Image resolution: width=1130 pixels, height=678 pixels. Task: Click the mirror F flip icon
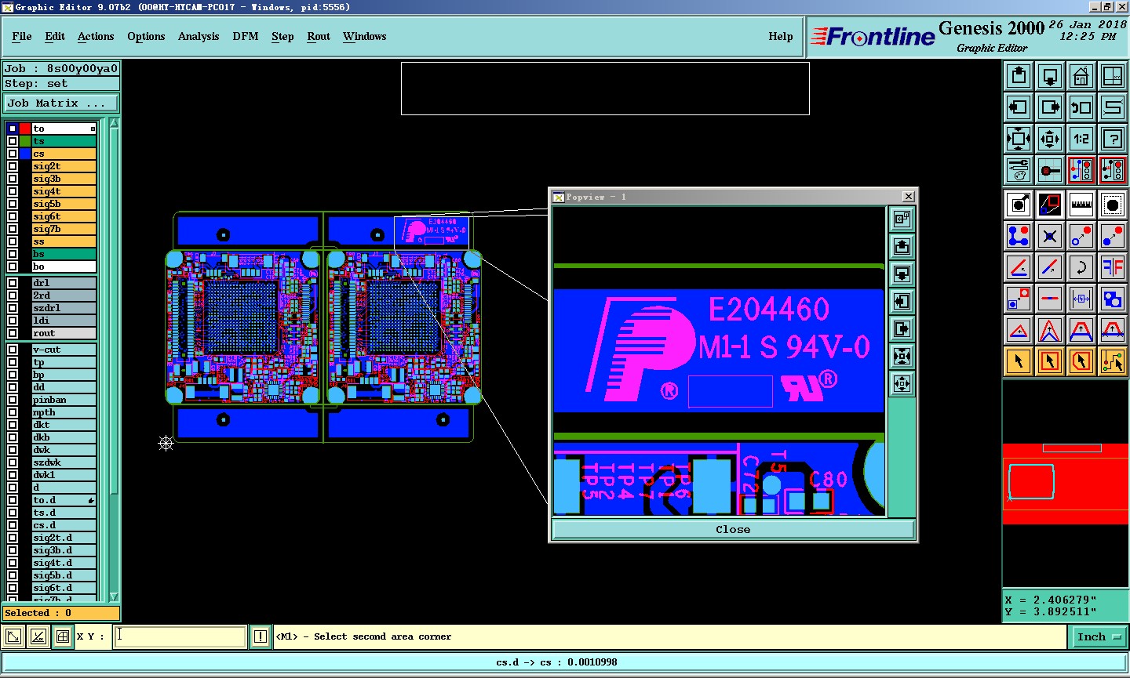[x=1113, y=267]
